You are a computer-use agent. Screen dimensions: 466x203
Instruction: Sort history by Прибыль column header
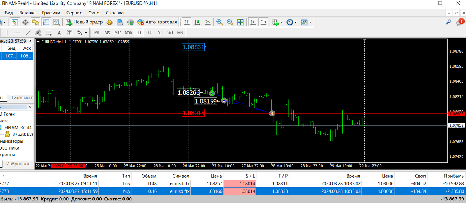click(x=448, y=176)
